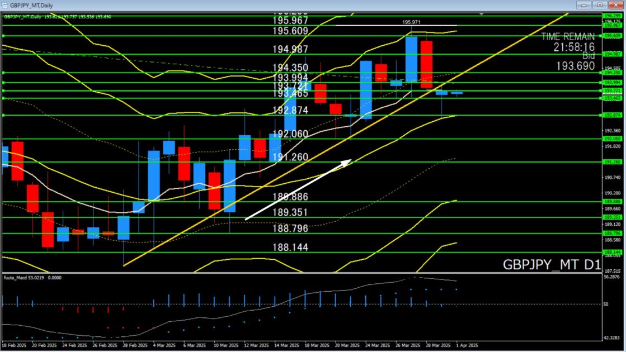Click the chart window icon in title bar
Image resolution: width=626 pixels, height=352 pixels.
click(x=5, y=4)
